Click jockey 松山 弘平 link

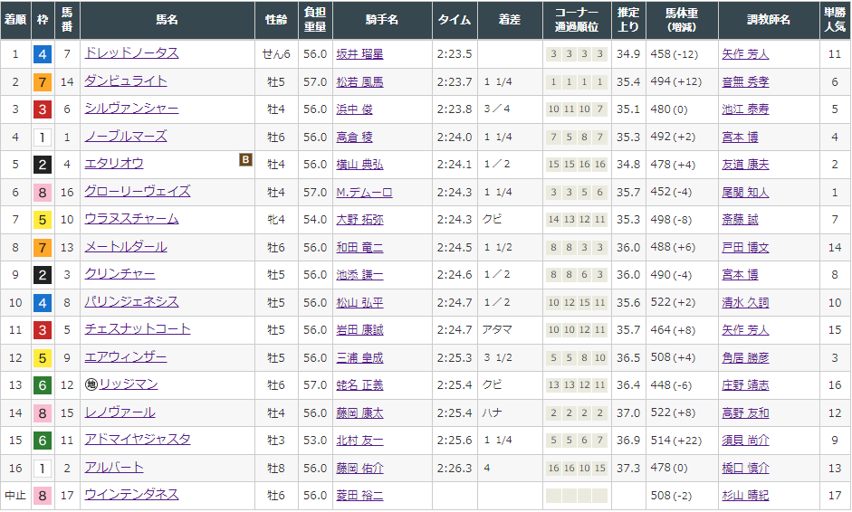[x=359, y=303]
